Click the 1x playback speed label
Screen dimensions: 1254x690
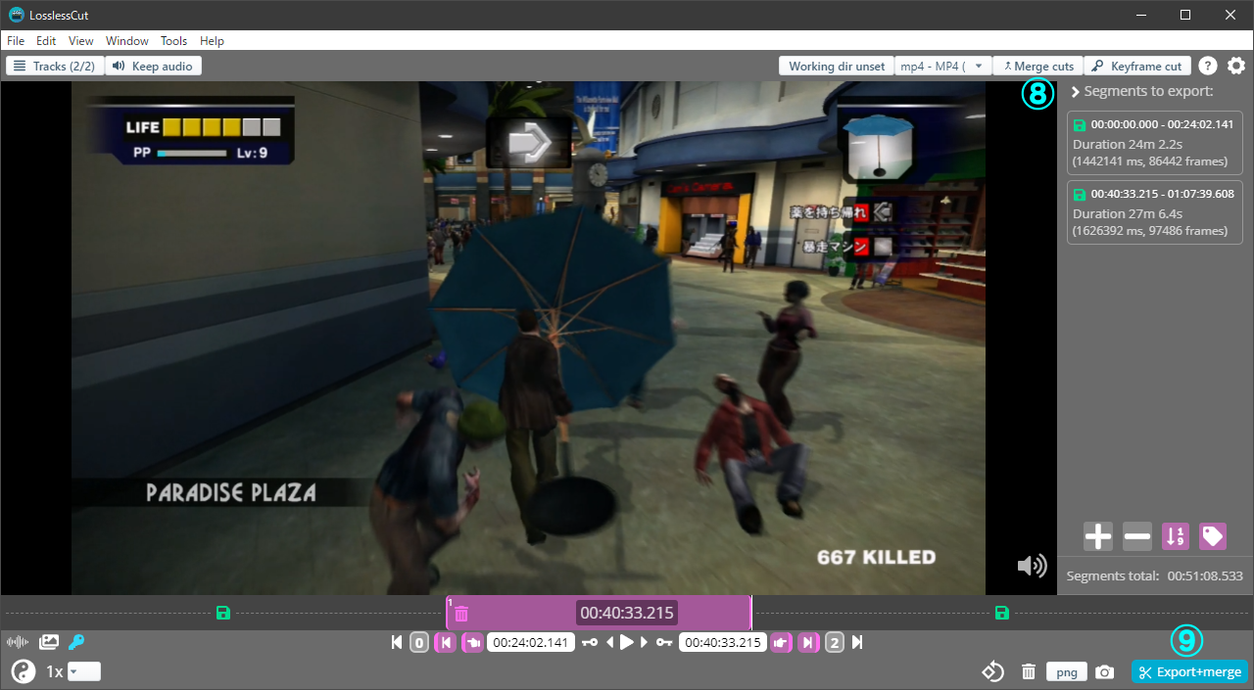pyautogui.click(x=55, y=671)
